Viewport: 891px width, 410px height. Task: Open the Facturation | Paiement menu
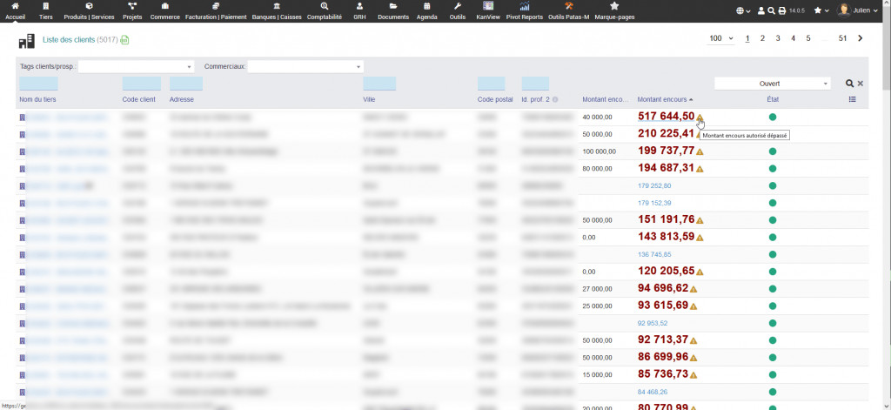[215, 10]
